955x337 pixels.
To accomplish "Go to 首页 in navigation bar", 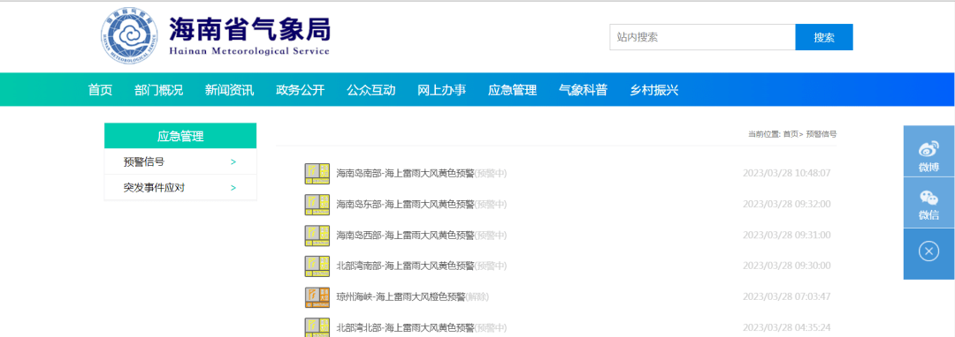I will (100, 91).
